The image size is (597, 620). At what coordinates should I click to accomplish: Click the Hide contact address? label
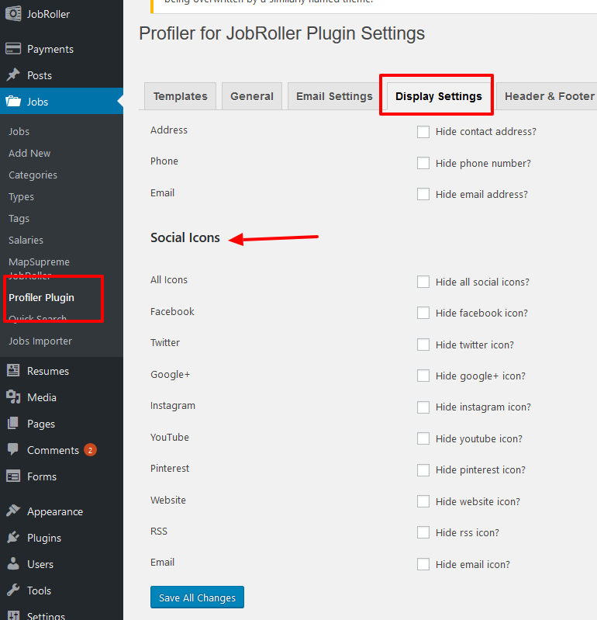point(485,132)
